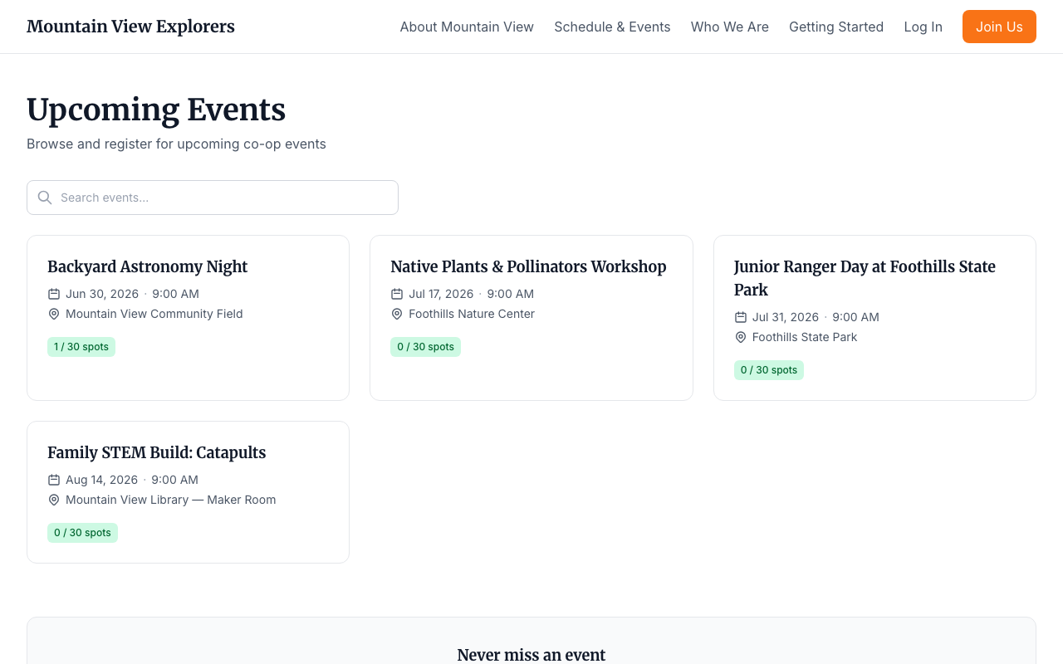1063x664 pixels.
Task: Click the Aug 14, 2026 date text
Action: [102, 480]
